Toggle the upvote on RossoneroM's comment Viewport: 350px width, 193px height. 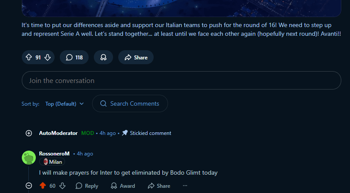(x=42, y=186)
